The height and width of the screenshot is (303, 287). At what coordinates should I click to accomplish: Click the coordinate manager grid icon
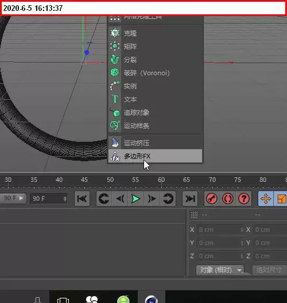click(194, 215)
